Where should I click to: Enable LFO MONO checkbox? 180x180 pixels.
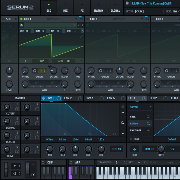131,139
